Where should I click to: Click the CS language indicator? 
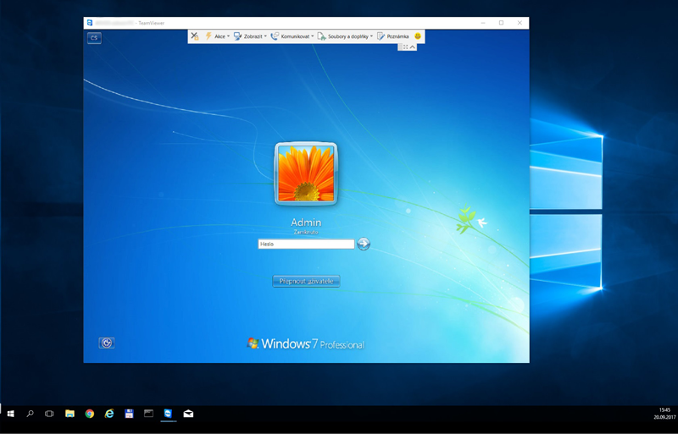pos(94,38)
